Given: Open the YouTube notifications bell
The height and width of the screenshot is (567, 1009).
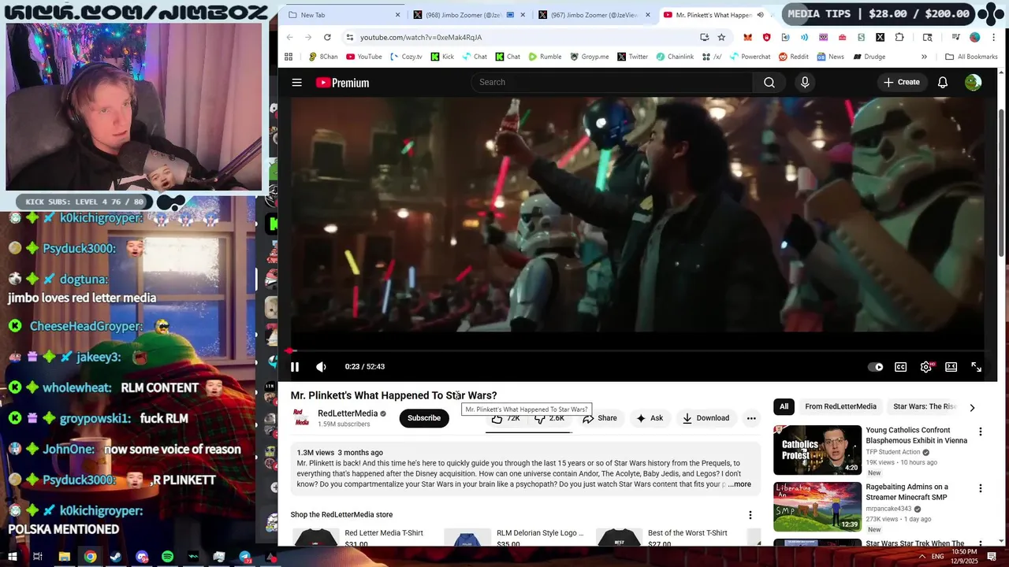Looking at the screenshot, I should 942,83.
